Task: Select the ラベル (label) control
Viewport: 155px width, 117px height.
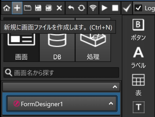Action: click(138, 57)
